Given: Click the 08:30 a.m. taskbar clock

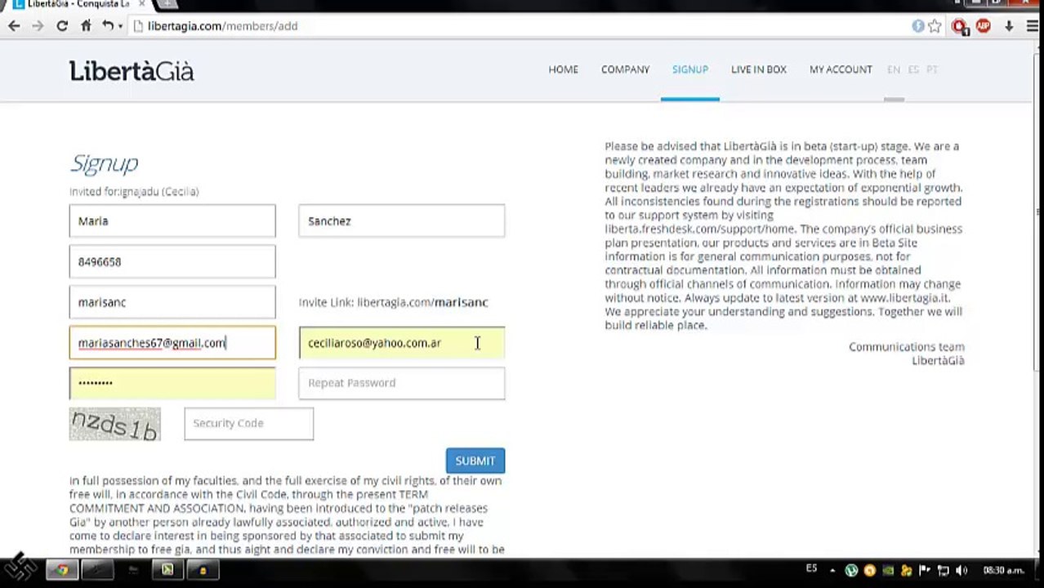Looking at the screenshot, I should pos(1003,570).
